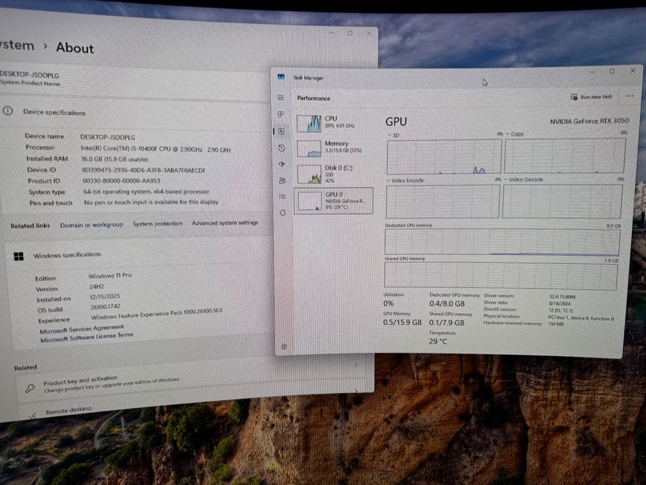Select the Product ID 00330-80000-00000-AA953
This screenshot has height=485, width=646.
[121, 181]
